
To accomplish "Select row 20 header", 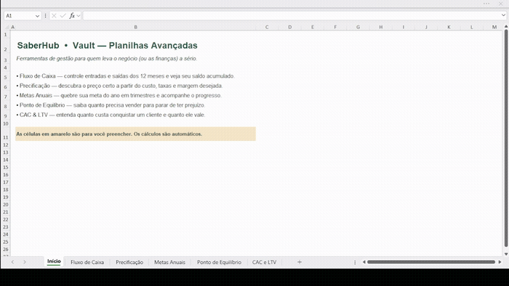I will pos(6,205).
